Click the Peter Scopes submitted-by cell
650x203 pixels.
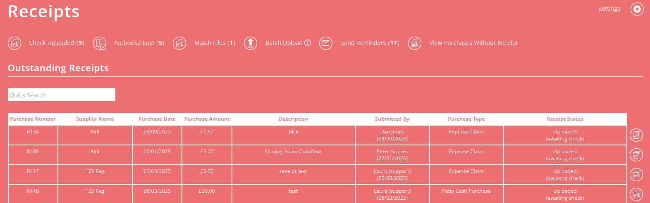click(x=392, y=155)
